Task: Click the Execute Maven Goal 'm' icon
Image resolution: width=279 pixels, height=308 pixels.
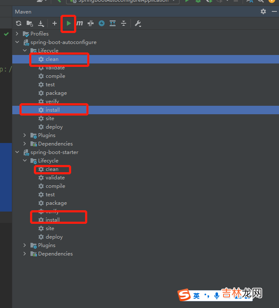Action: (80, 24)
